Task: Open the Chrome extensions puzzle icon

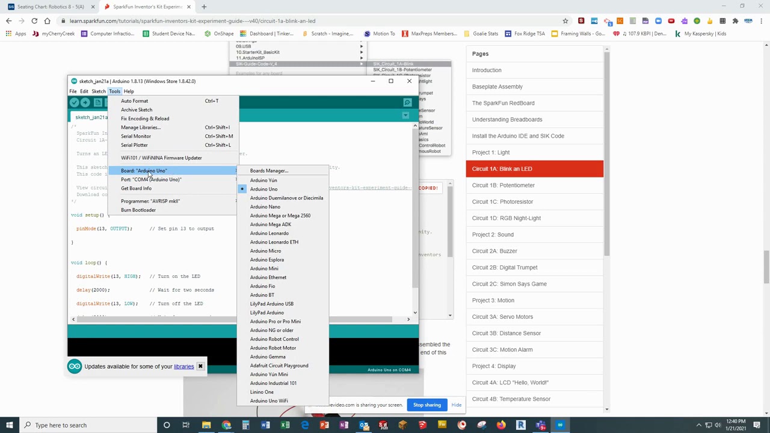Action: (735, 21)
